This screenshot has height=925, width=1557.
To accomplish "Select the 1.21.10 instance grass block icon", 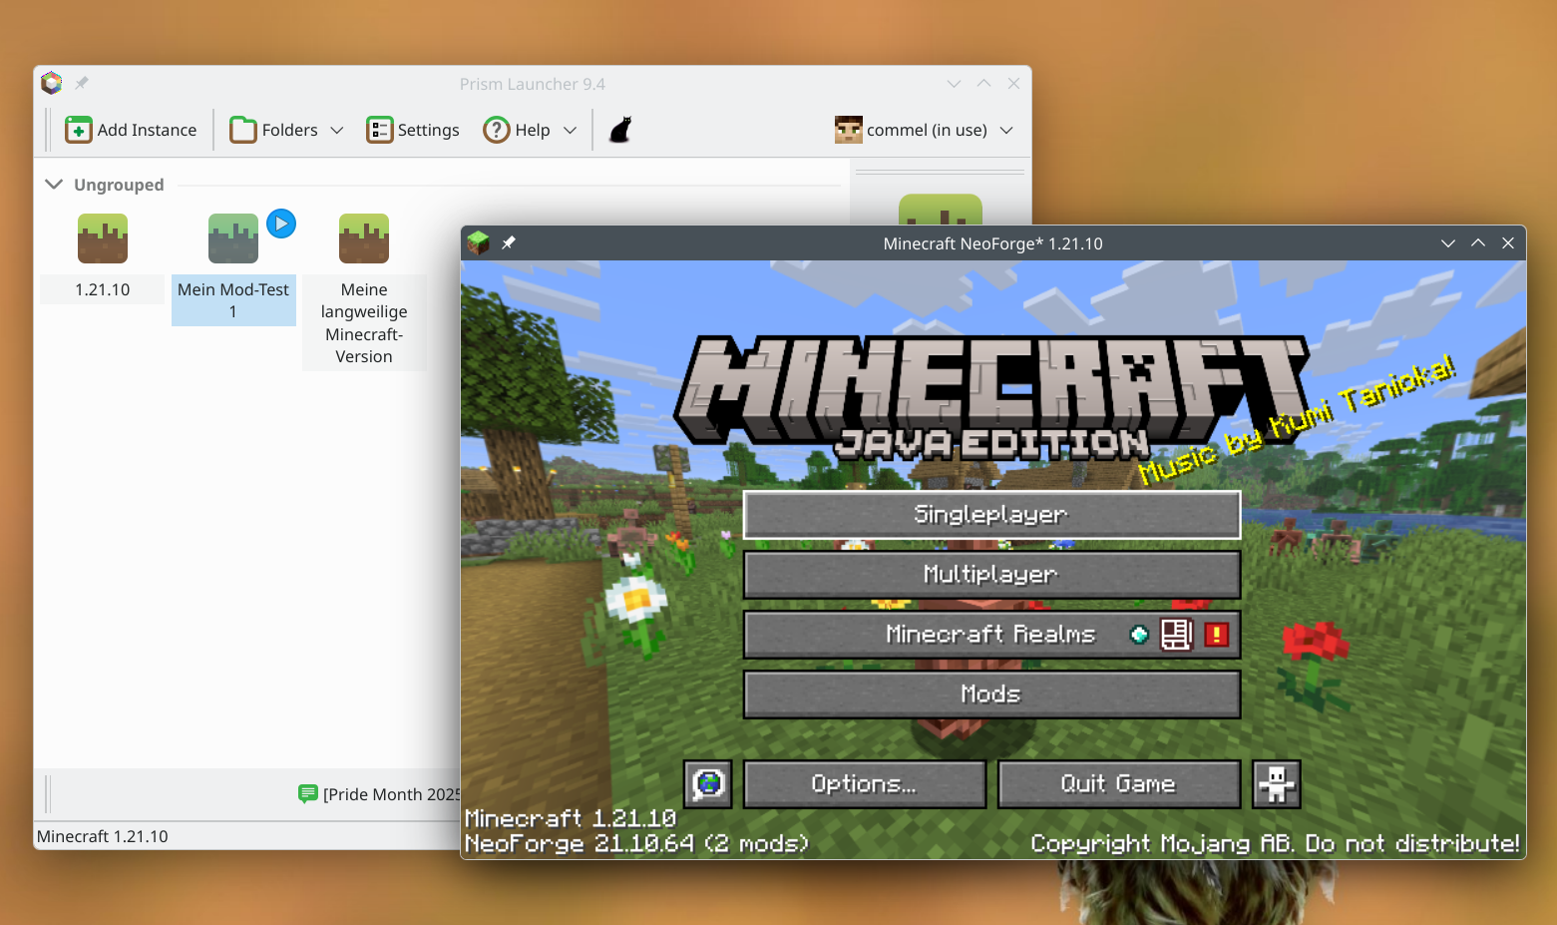I will 103,239.
